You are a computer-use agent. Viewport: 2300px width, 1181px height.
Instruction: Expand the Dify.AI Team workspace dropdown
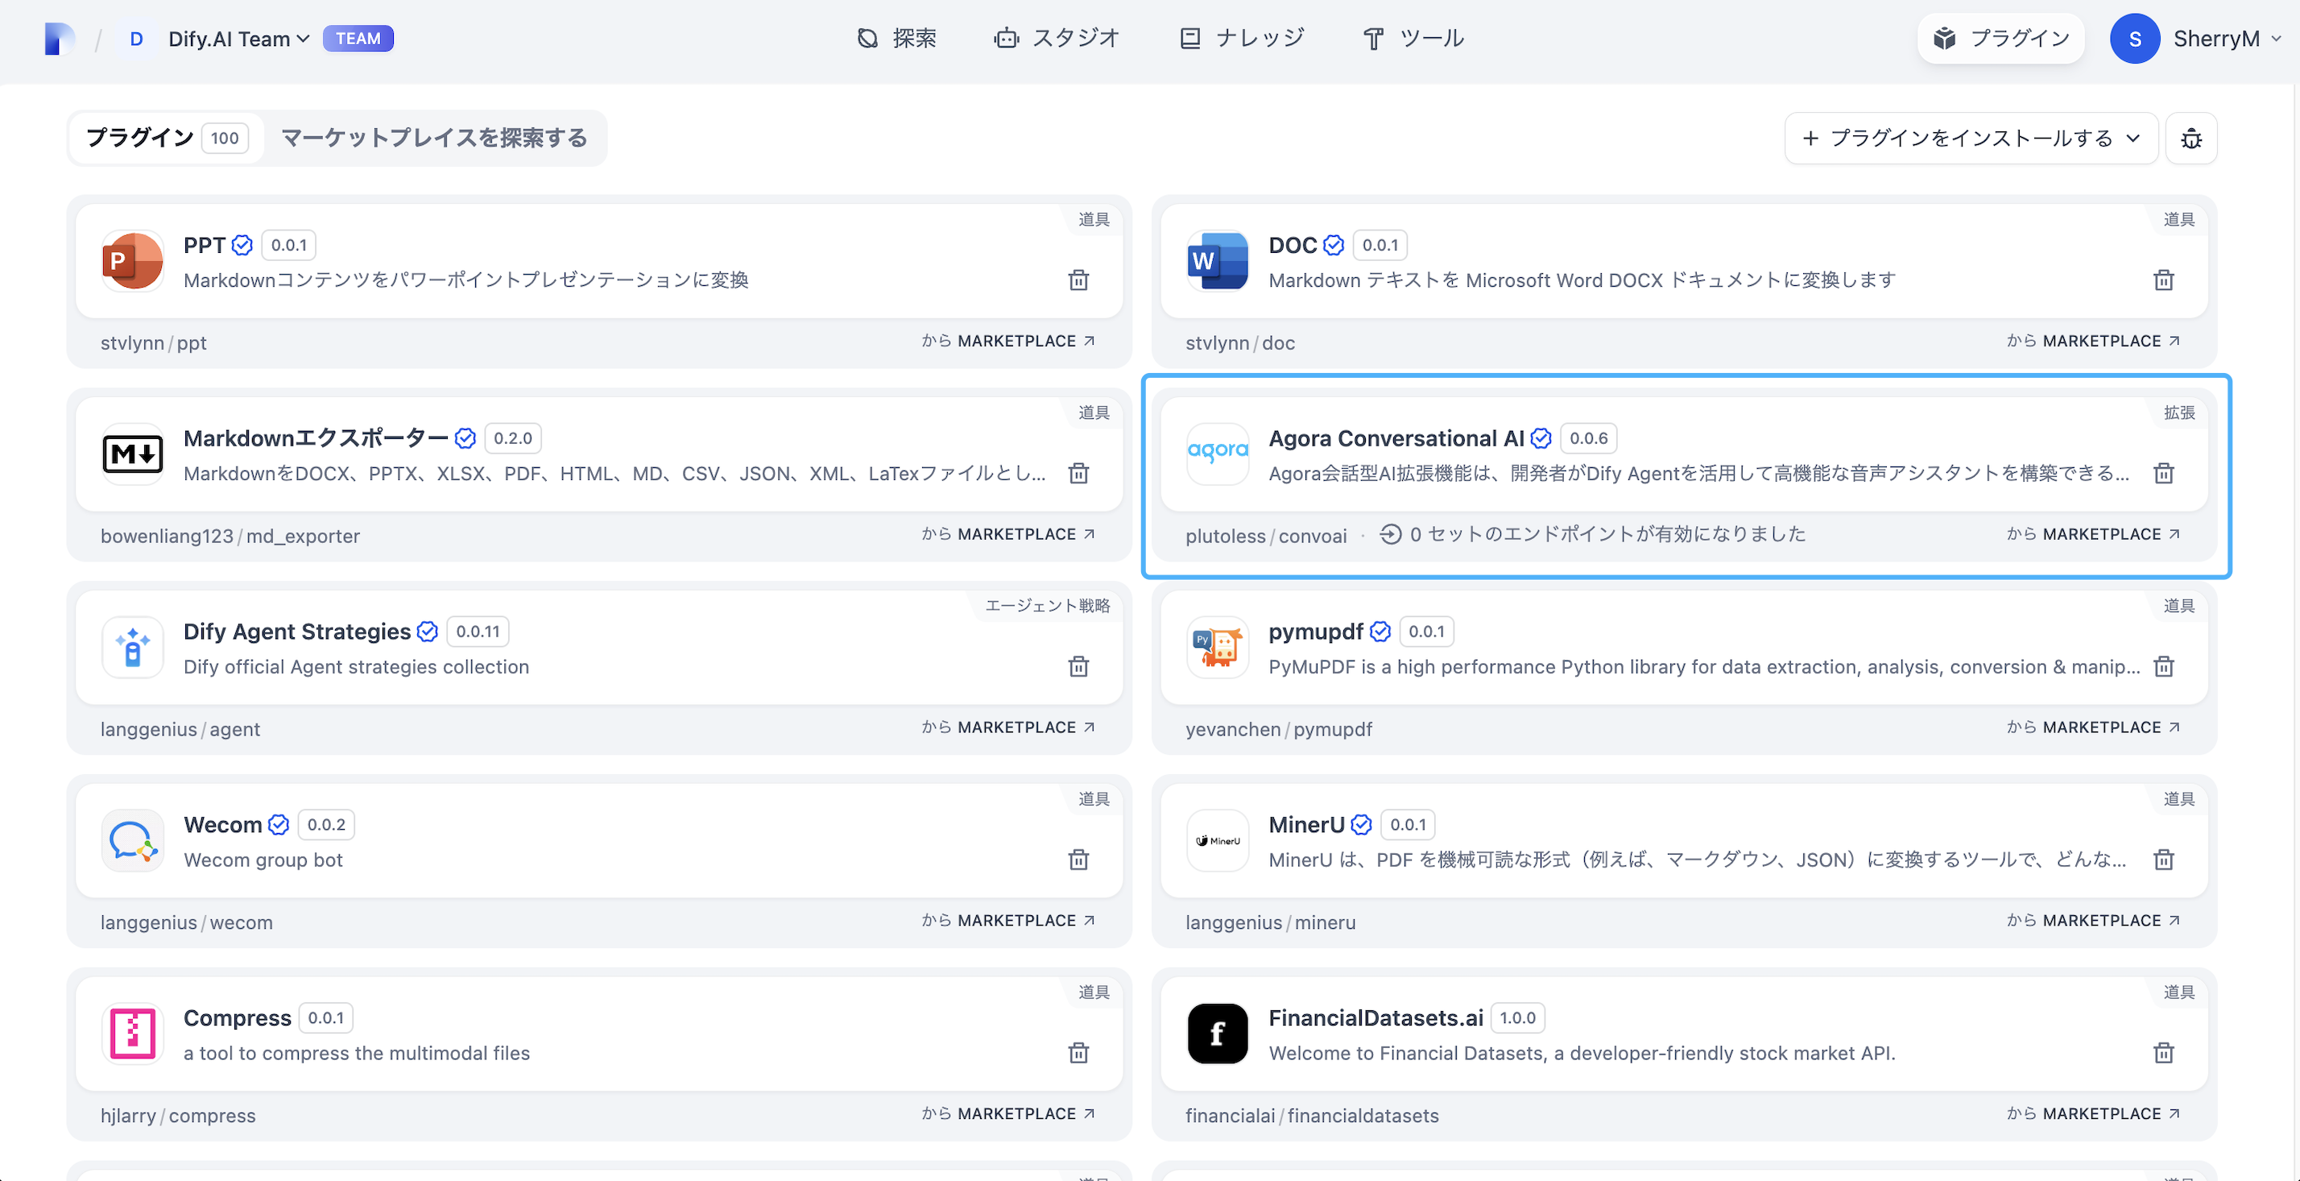tap(238, 39)
